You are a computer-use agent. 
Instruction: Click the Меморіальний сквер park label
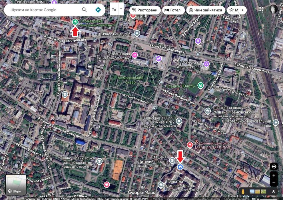pos(130,80)
